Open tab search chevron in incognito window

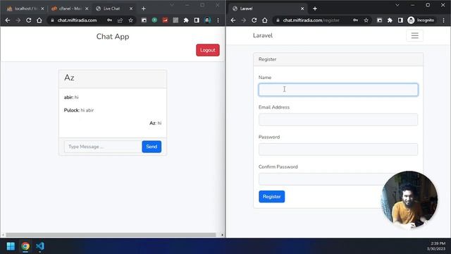click(x=397, y=5)
